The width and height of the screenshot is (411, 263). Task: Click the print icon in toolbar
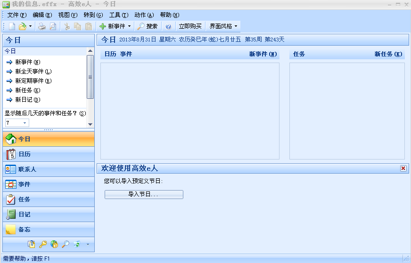[x=42, y=26]
